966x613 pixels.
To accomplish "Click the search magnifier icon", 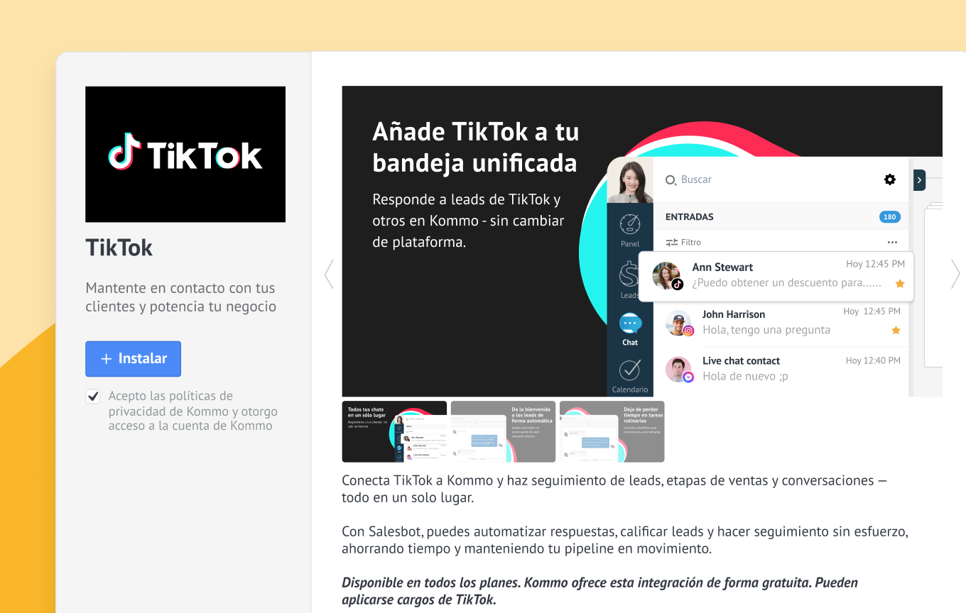I will (x=671, y=180).
